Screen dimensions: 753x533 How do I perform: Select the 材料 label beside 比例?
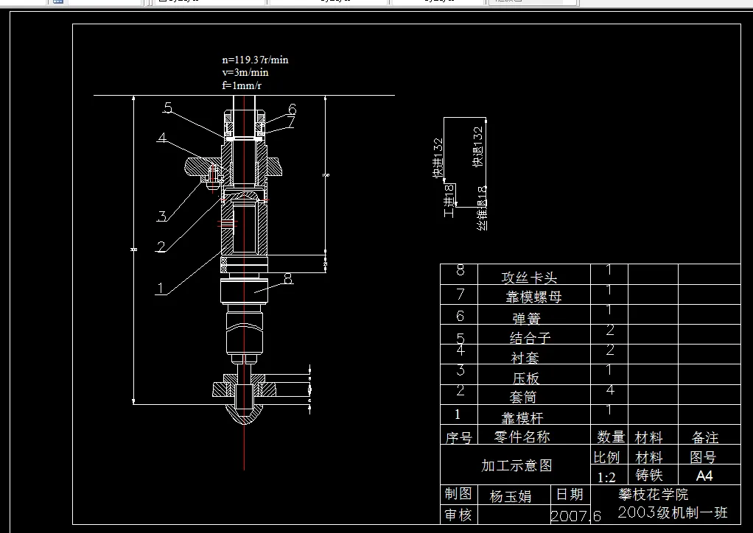coord(649,457)
